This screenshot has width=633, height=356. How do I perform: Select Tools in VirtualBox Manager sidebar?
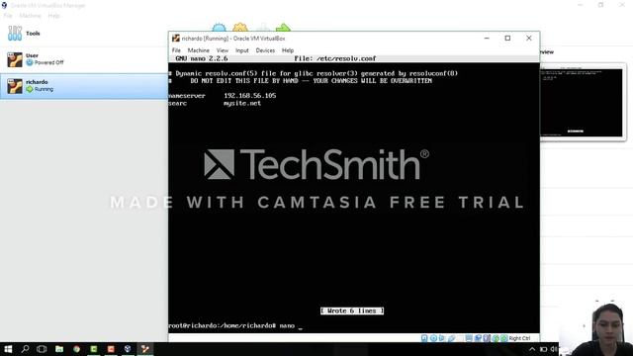pos(84,33)
